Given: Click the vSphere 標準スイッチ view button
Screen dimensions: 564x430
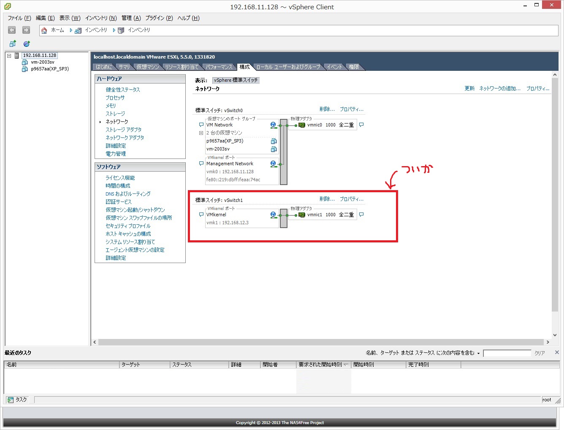Looking at the screenshot, I should [236, 80].
